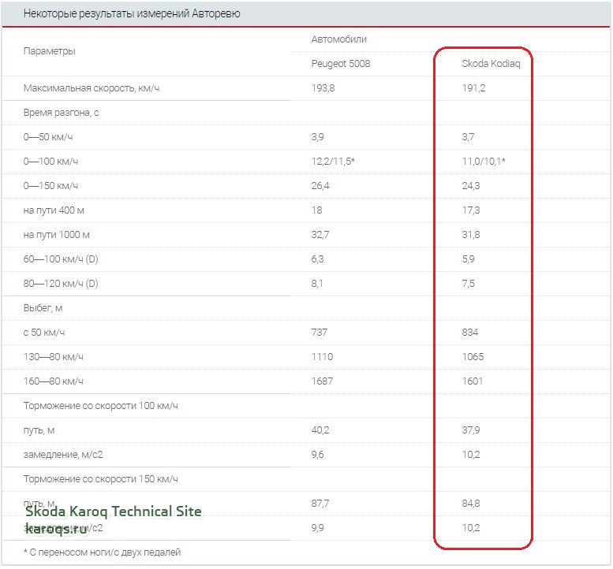Click the 'Выбег, м' section label
The height and width of the screenshot is (569, 613).
point(43,308)
